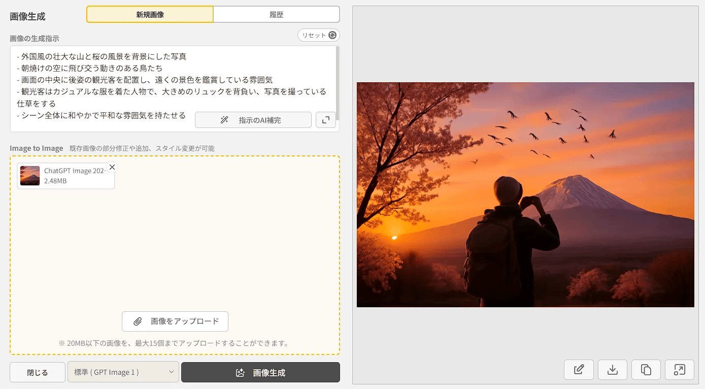
Task: Click the generated sunset image preview
Action: click(x=525, y=195)
